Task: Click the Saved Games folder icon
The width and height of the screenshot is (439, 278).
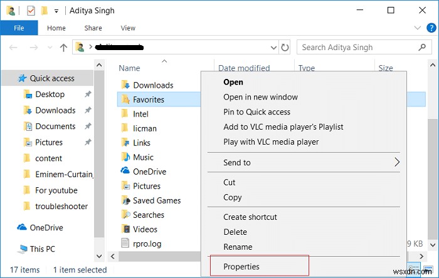Action: [125, 200]
